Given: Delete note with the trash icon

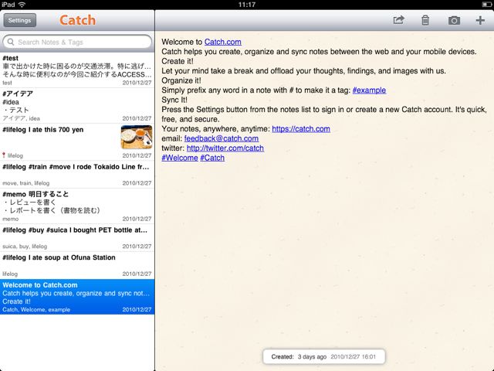Looking at the screenshot, I should 425,20.
